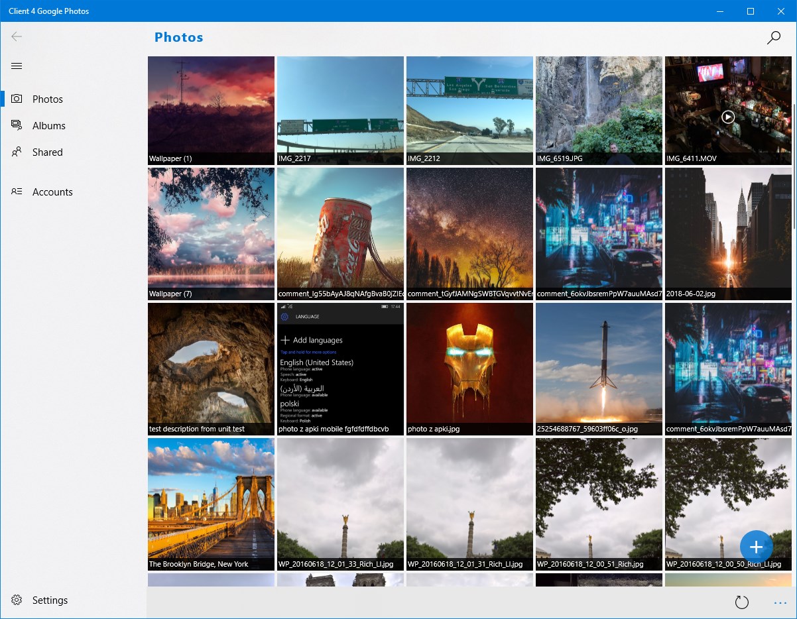Open the Milky Way tree photo
This screenshot has width=797, height=619.
pyautogui.click(x=469, y=234)
